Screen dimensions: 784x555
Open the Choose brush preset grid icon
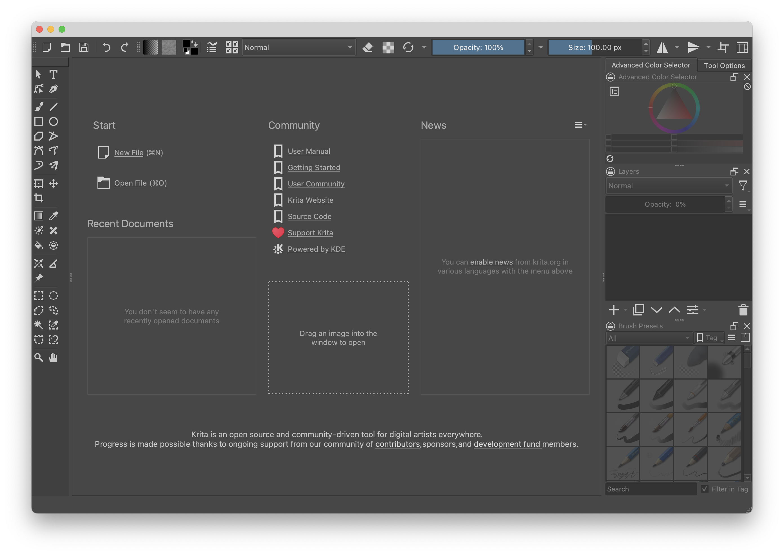point(232,47)
